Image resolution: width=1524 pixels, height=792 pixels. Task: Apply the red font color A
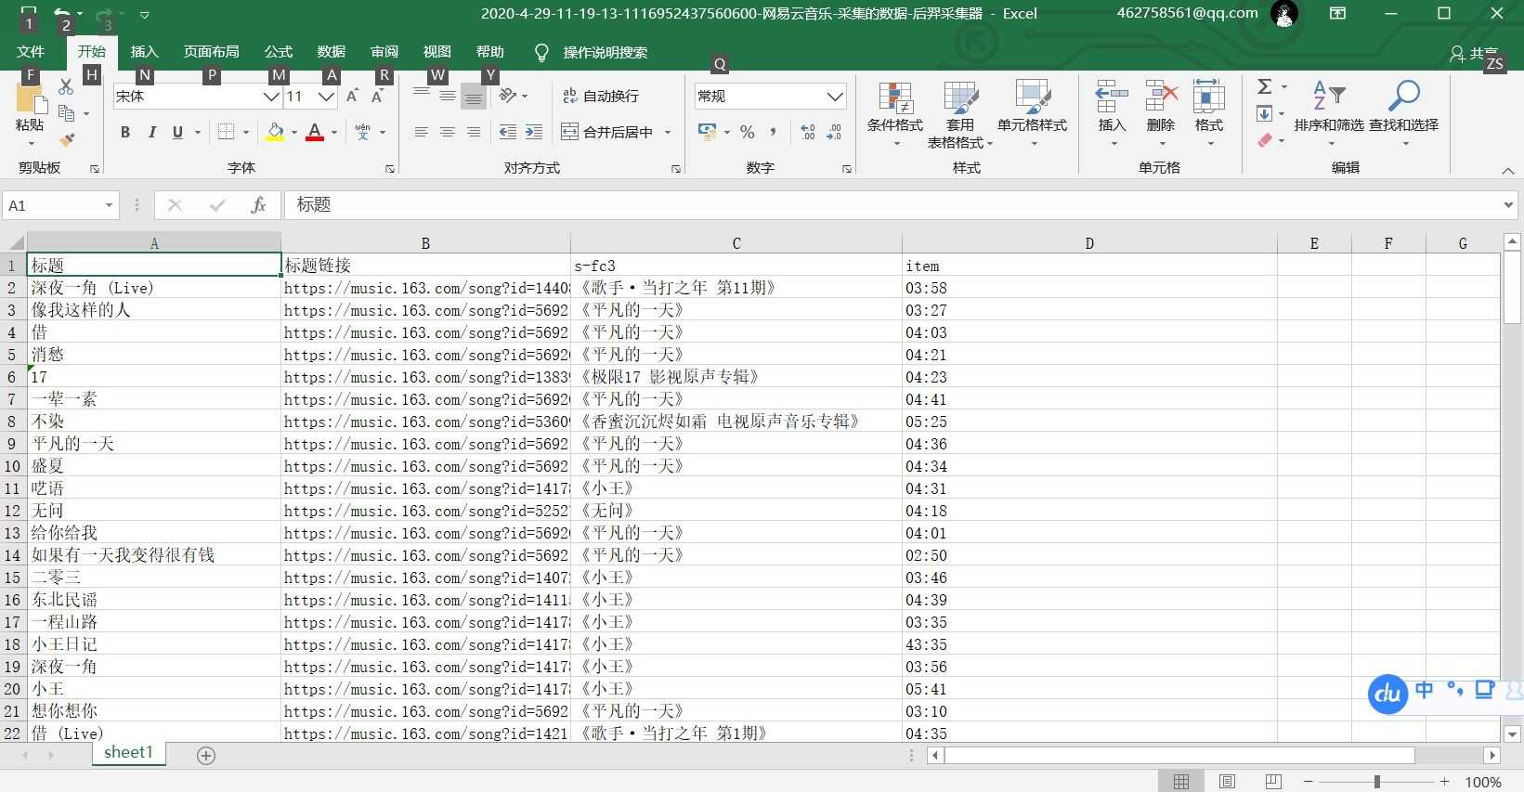tap(315, 133)
